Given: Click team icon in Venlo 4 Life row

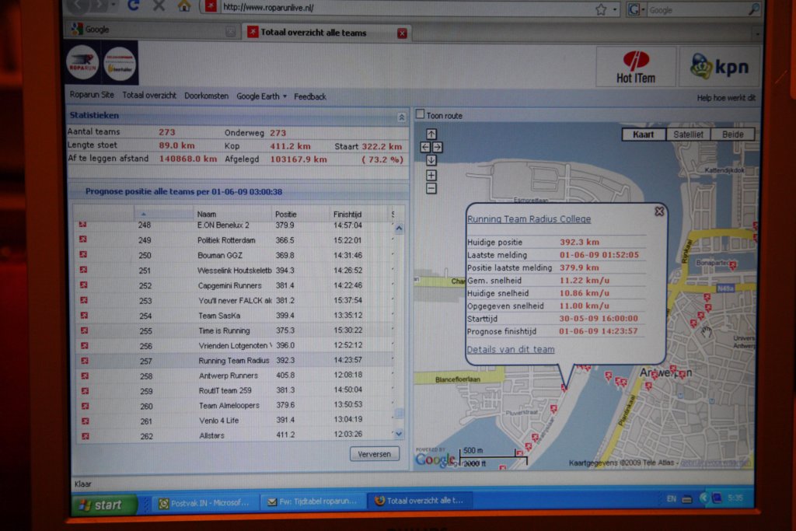Looking at the screenshot, I should [86, 421].
